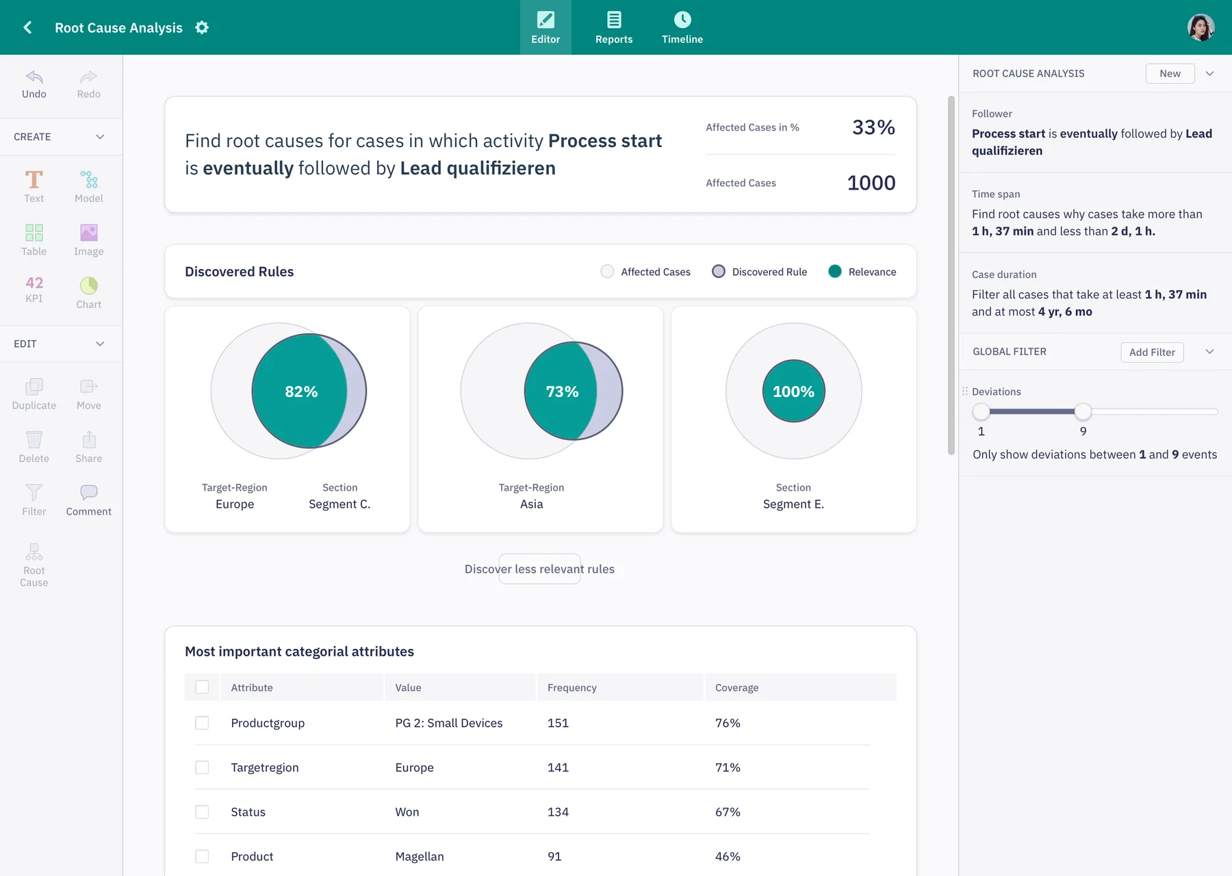1232x876 pixels.
Task: Select the Root Cause tool
Action: 34,565
